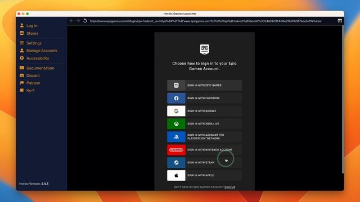The image size is (360, 202).
Task: Close the Heroic Games Launcher window
Action: pos(19,13)
